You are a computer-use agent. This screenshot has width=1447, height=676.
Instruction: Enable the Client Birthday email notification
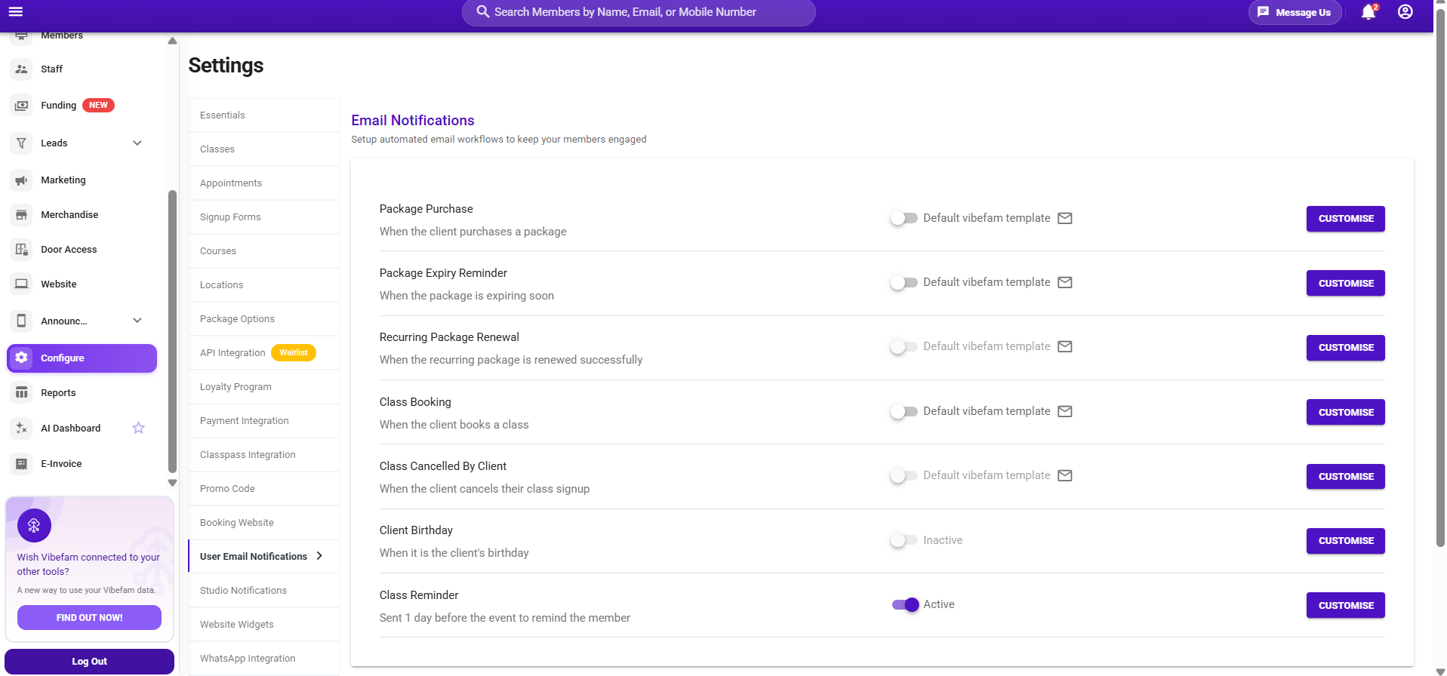tap(904, 540)
